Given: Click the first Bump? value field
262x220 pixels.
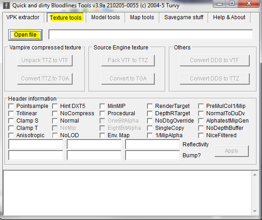Looking at the screenshot, I should [36, 155].
